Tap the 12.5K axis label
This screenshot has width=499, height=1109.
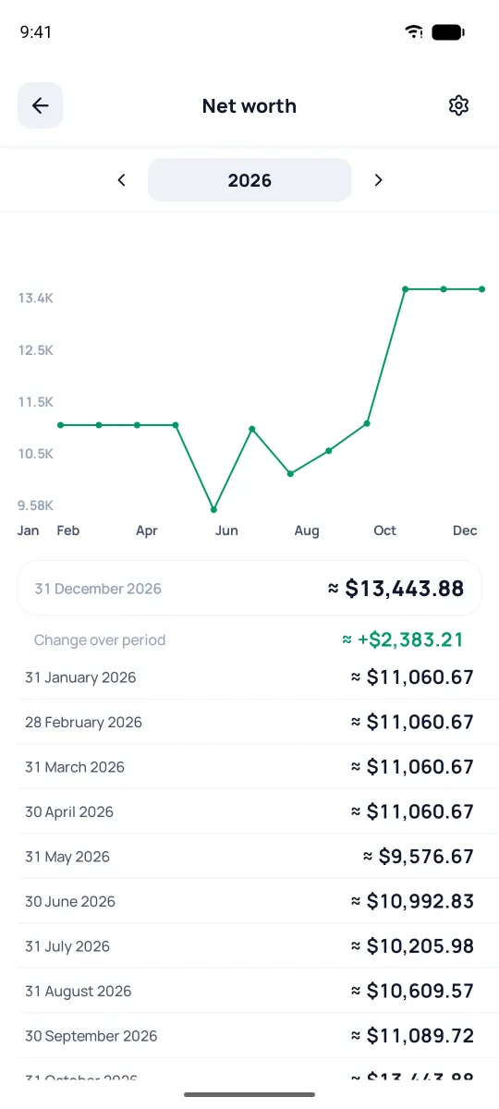click(36, 350)
